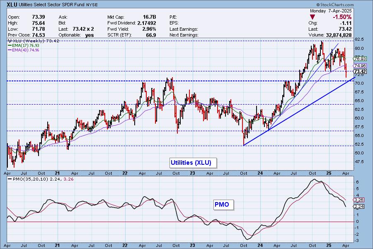This screenshot has height=249, width=373.
Task: Click the 60.0 price axis label
Action: [x=359, y=118]
